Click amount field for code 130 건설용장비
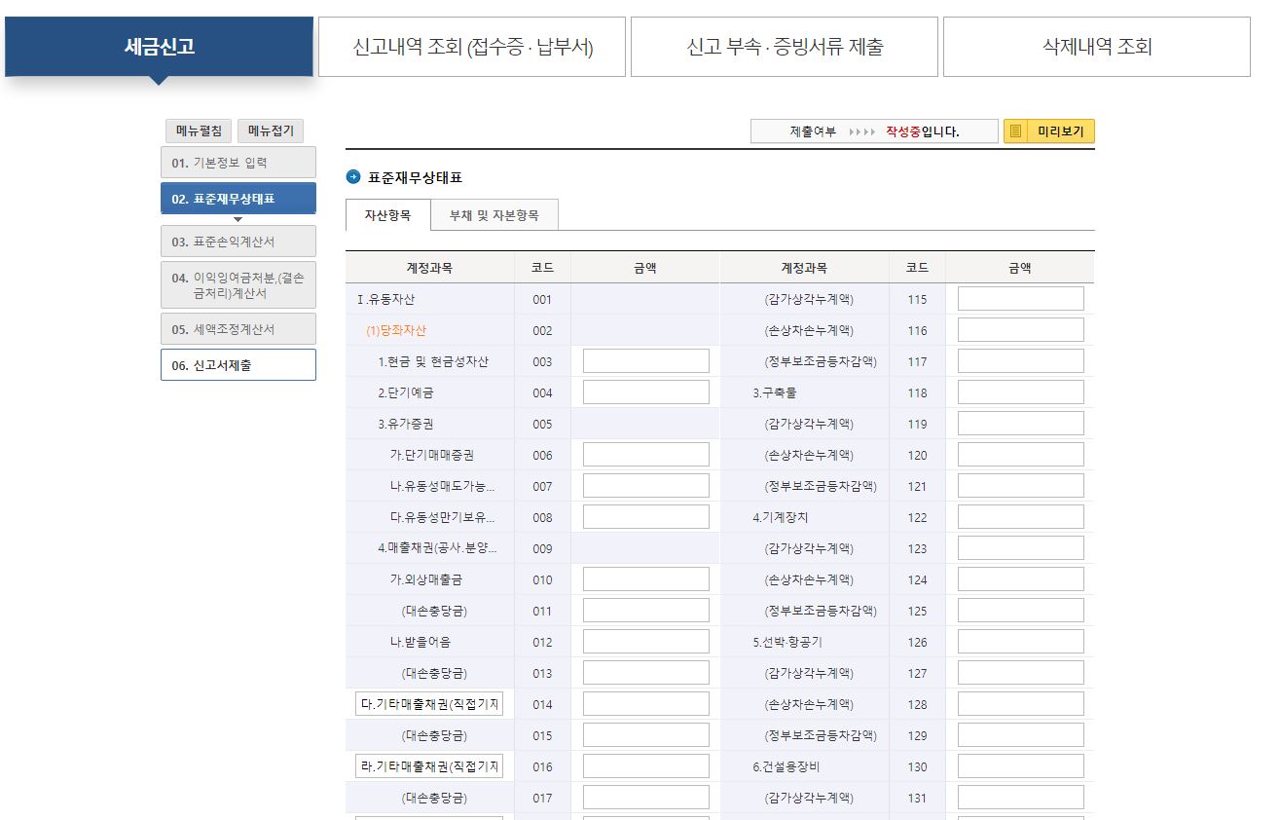1280x820 pixels. 1021,766
